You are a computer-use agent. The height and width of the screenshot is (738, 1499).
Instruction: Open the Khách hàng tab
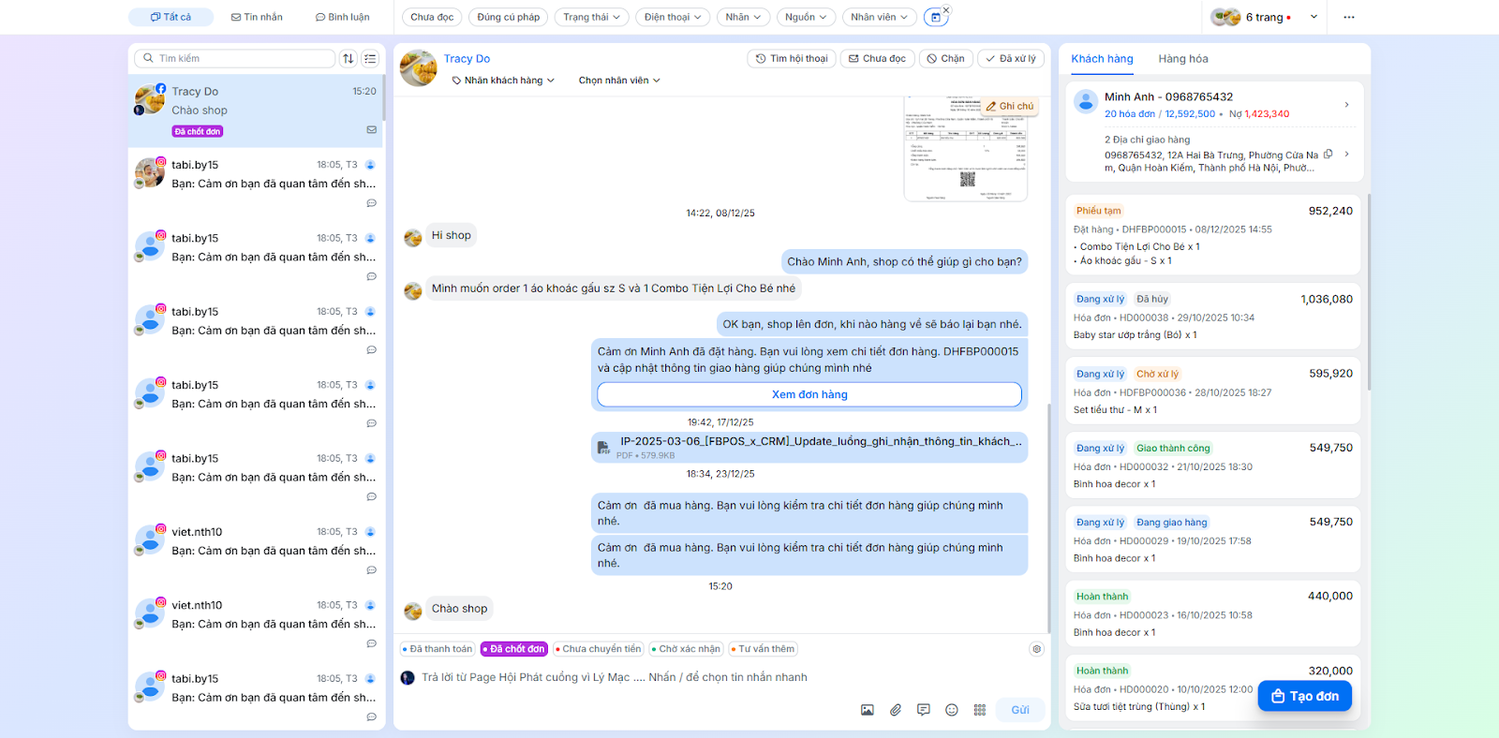pos(1102,59)
